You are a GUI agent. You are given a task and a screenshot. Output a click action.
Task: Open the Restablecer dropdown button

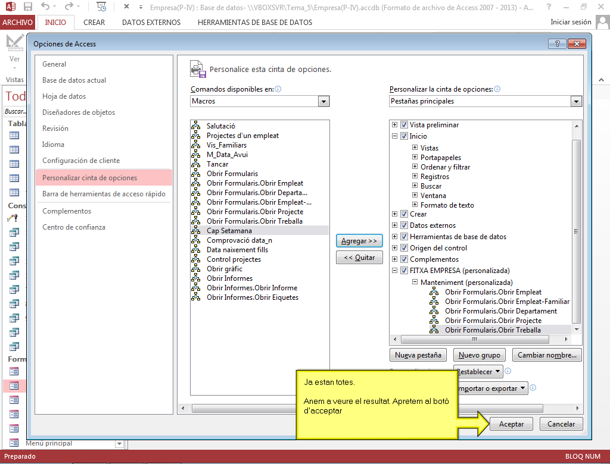pos(478,372)
